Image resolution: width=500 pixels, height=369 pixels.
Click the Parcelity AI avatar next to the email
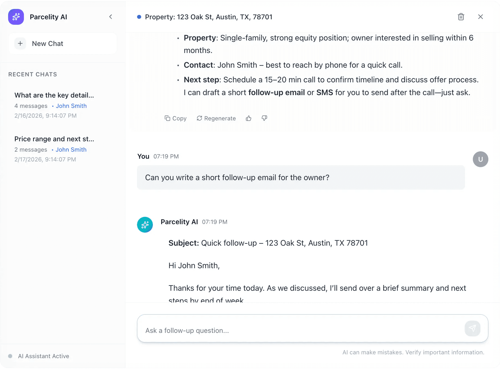[x=145, y=225]
